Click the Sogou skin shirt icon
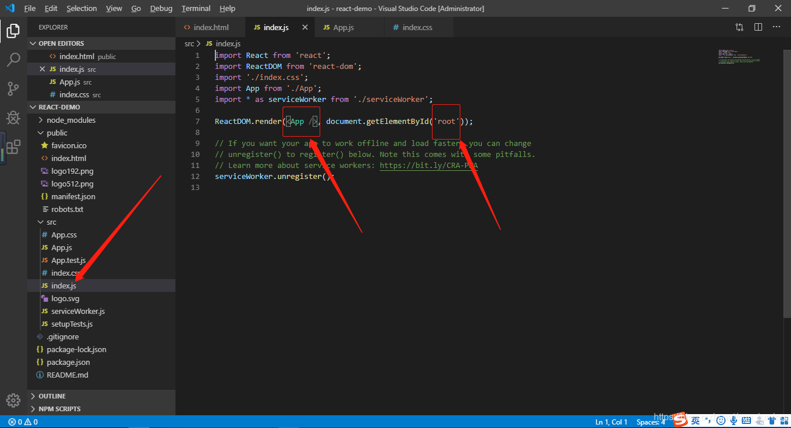791x428 pixels. coord(773,420)
